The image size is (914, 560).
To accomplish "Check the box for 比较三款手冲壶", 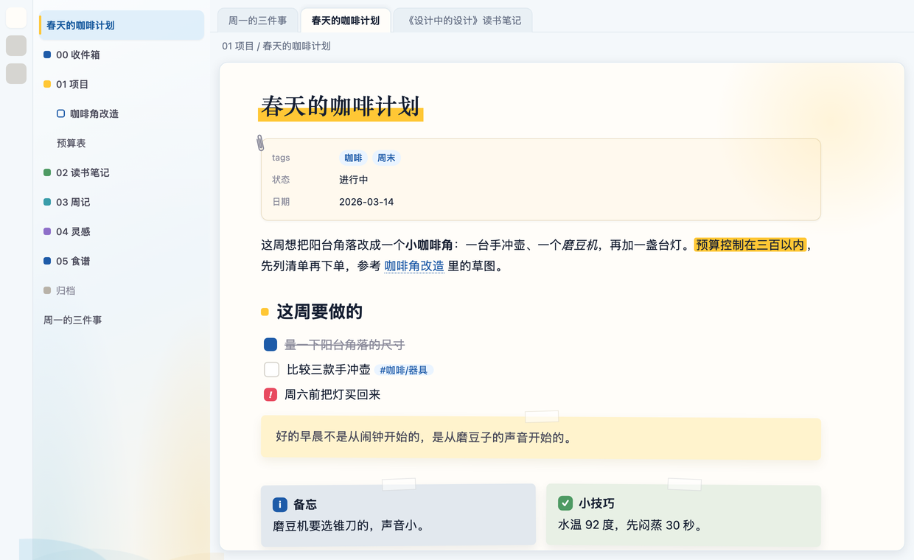I will pyautogui.click(x=271, y=370).
